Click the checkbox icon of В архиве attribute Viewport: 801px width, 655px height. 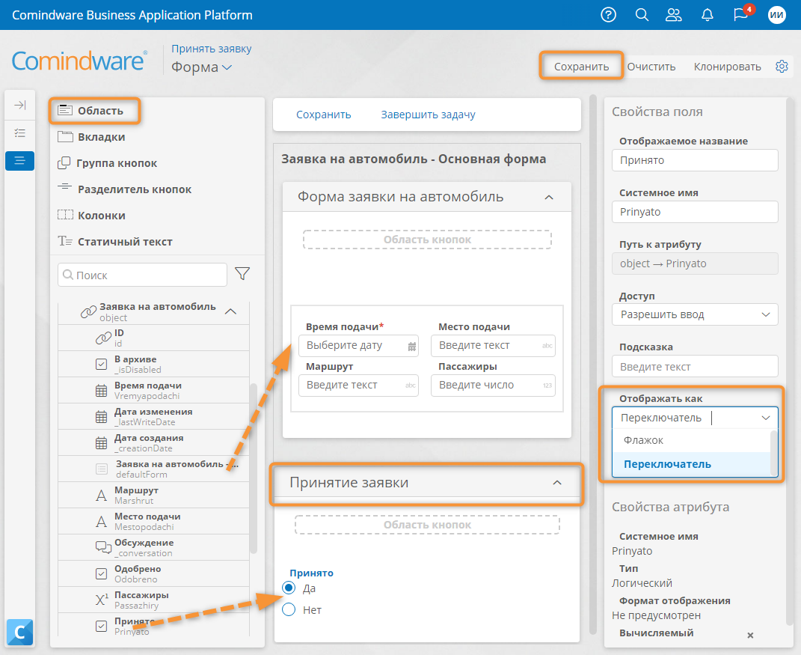tap(101, 364)
